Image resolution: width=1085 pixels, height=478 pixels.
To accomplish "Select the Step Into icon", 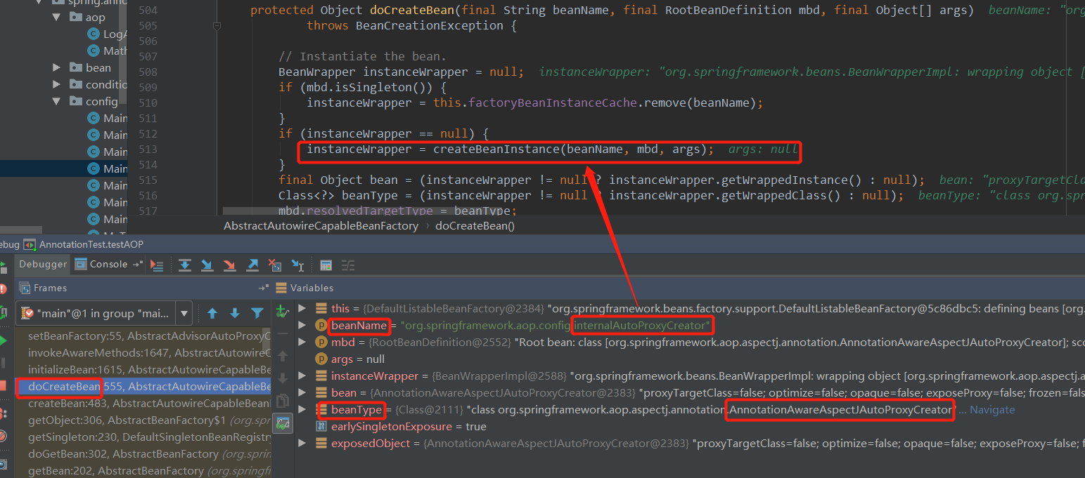I will tap(206, 265).
